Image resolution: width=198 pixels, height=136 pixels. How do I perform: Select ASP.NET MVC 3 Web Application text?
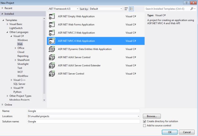(76, 33)
